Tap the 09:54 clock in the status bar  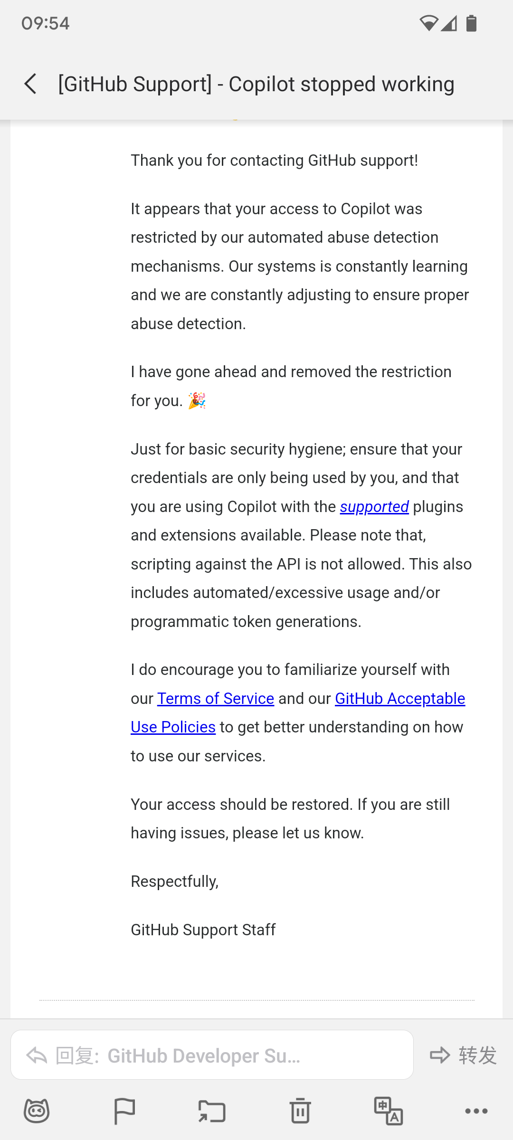click(46, 23)
